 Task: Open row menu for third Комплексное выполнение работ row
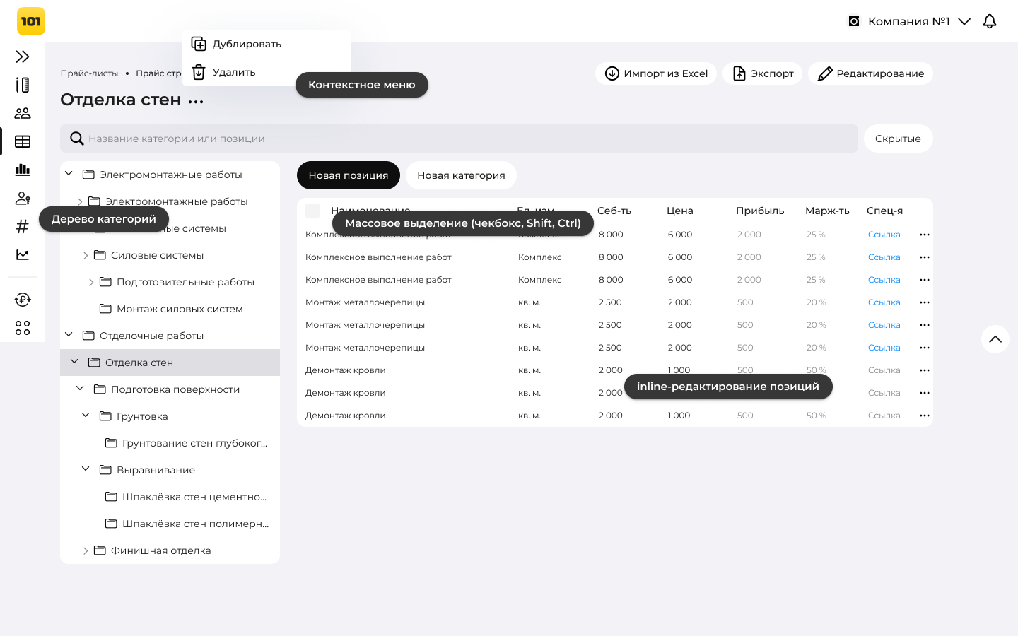[x=925, y=280]
